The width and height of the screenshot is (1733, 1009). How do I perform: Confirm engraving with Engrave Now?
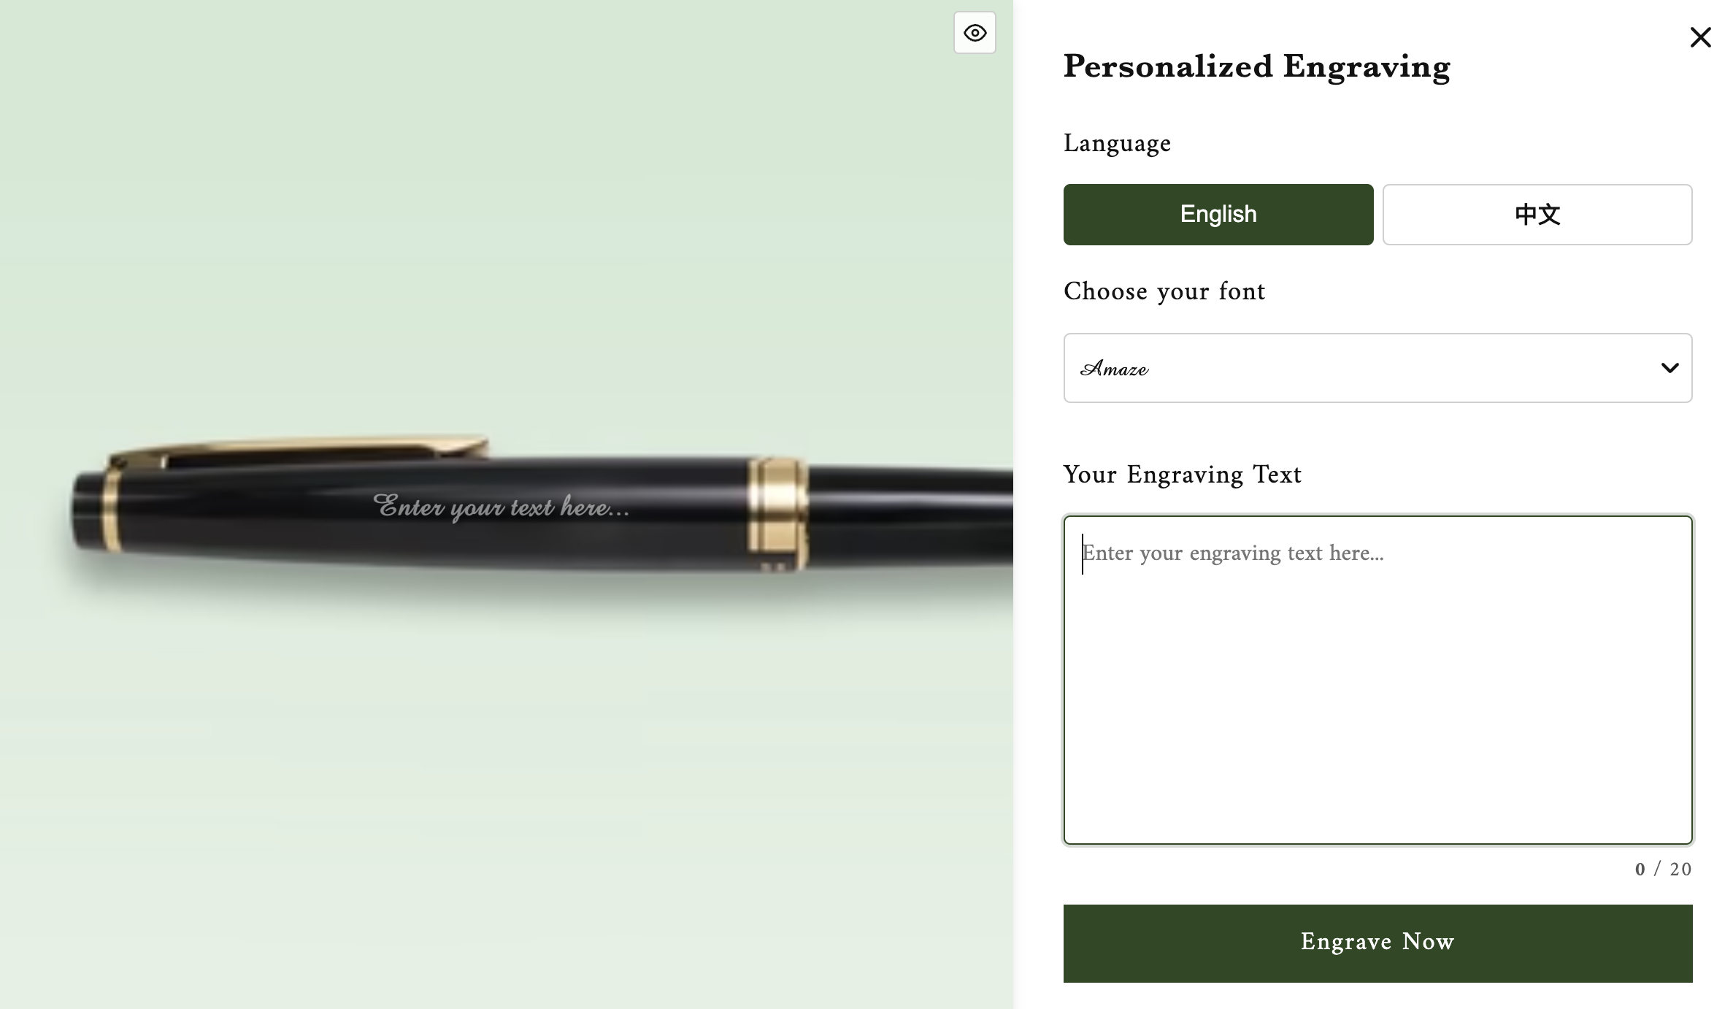pyautogui.click(x=1377, y=943)
